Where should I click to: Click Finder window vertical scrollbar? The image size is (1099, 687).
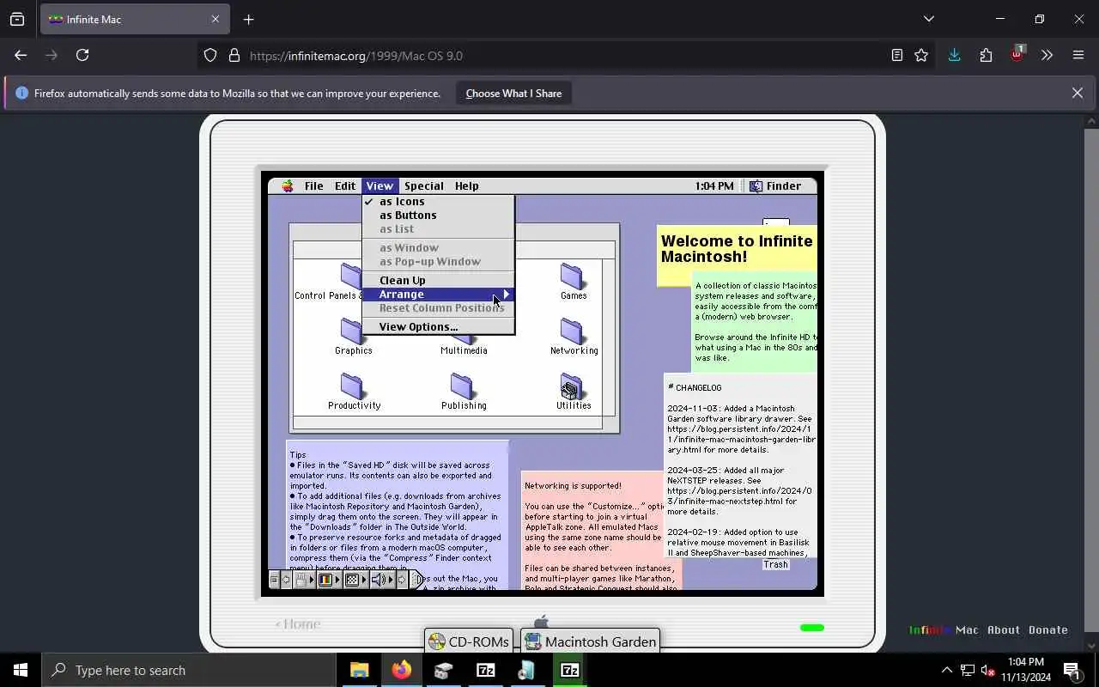click(x=609, y=337)
